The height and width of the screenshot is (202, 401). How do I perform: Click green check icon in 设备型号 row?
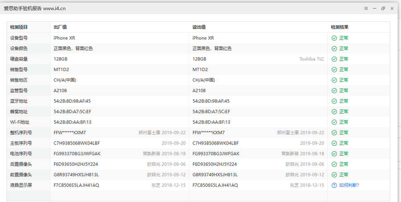coord(334,38)
